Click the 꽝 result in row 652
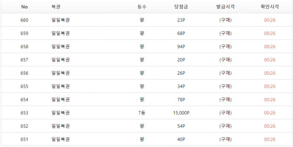 [x=142, y=126]
